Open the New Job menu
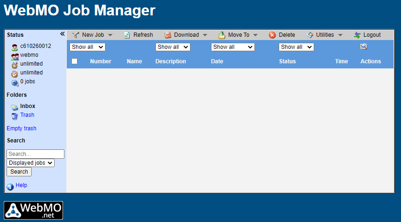The image size is (401, 222). point(93,35)
